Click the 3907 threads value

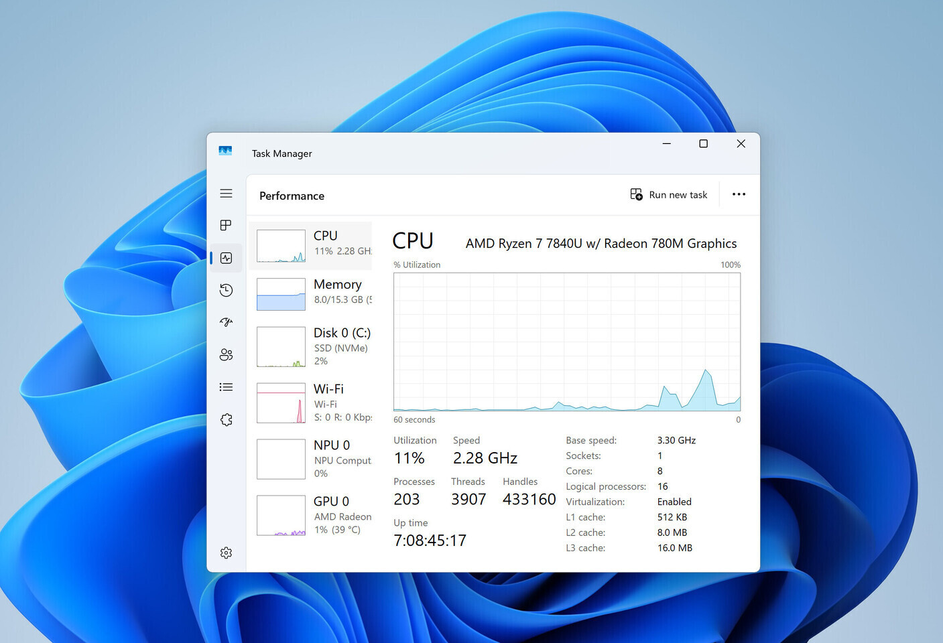(468, 500)
